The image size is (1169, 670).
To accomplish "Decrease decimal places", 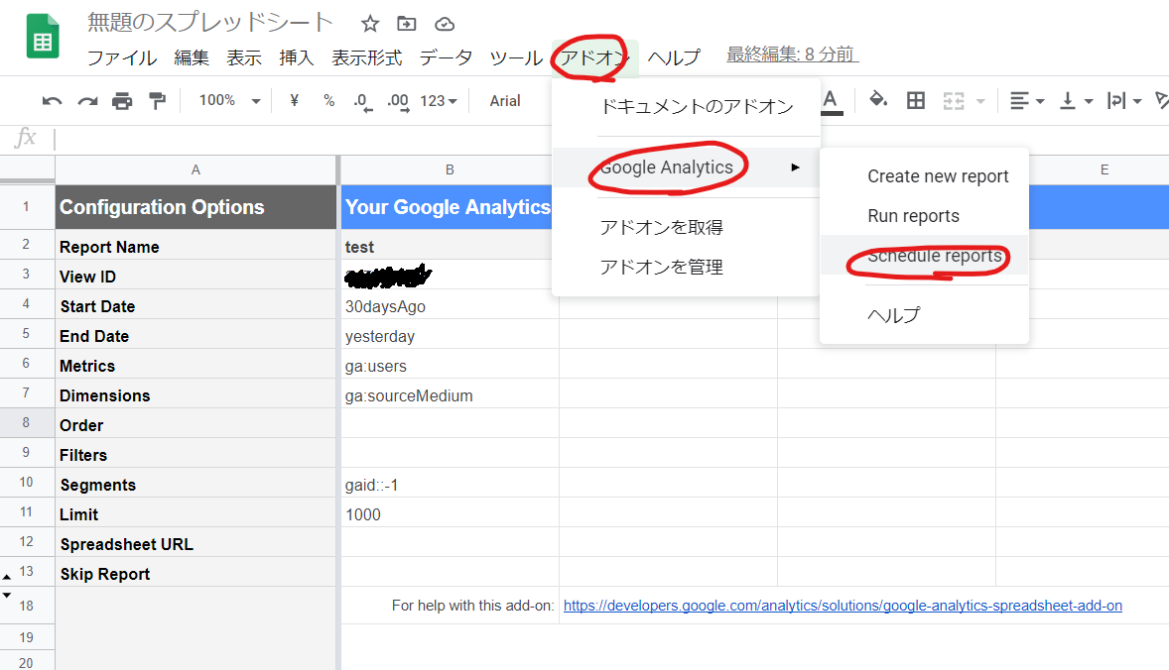I will pos(363,102).
